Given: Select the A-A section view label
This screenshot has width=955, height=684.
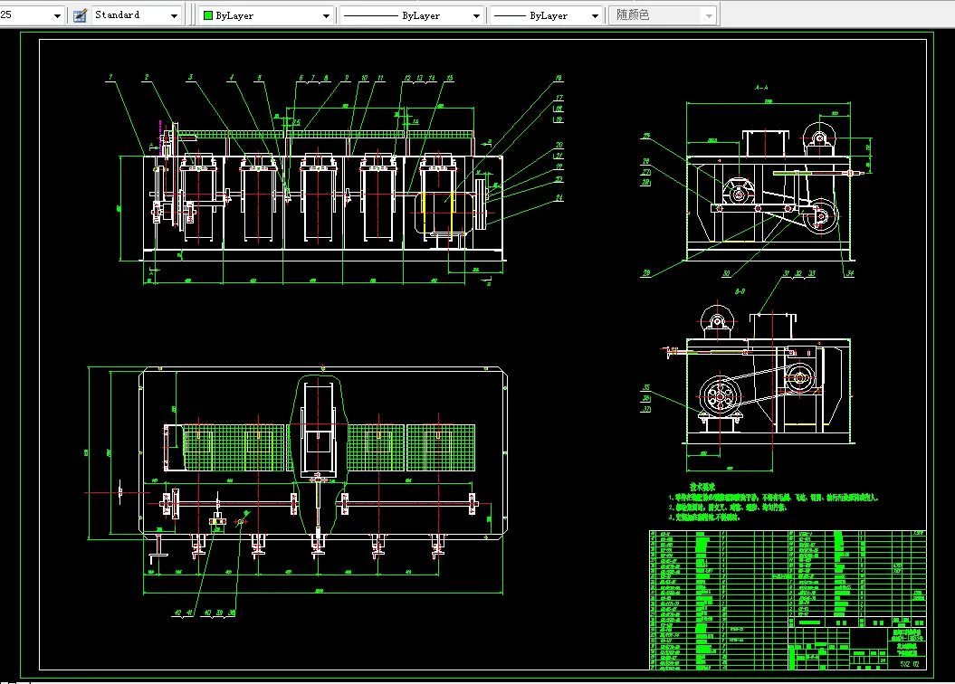Looking at the screenshot, I should pos(760,87).
